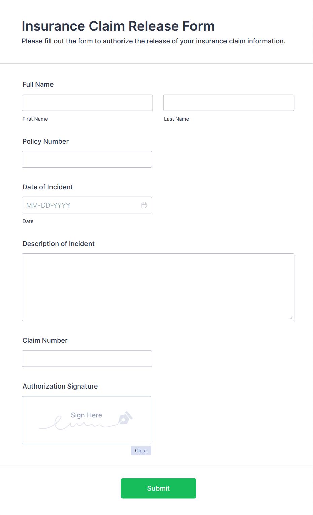Click the Date of Incident field

tap(81, 205)
